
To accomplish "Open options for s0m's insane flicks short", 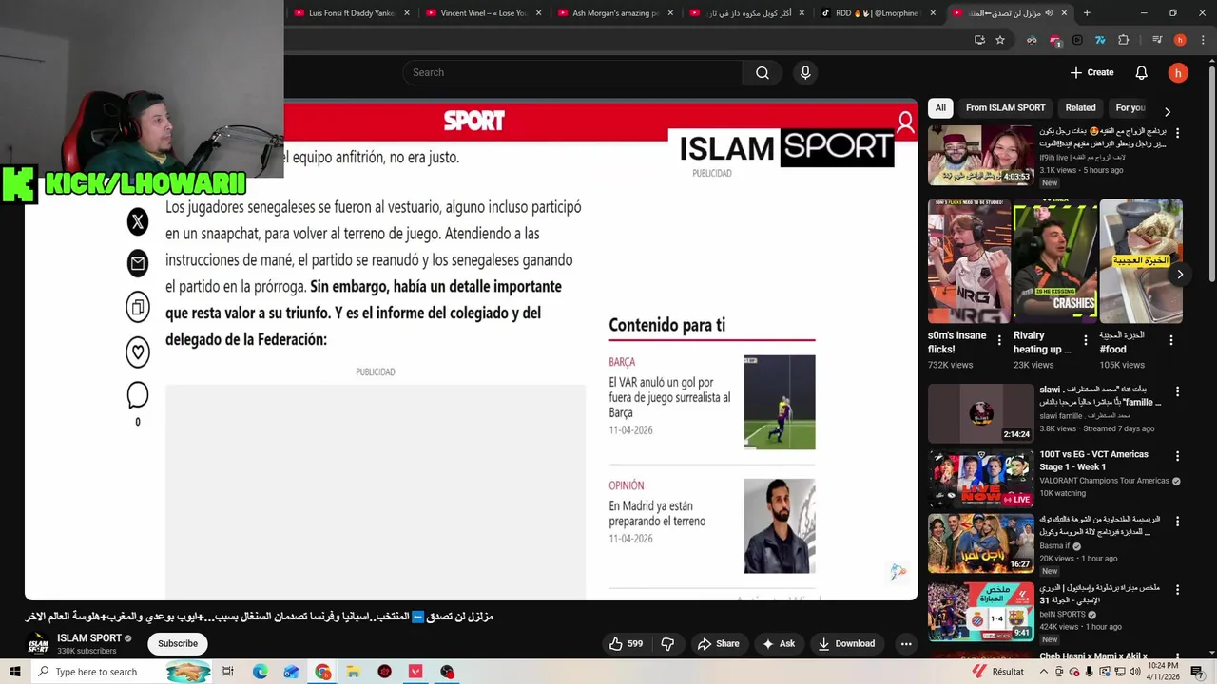I will [999, 340].
